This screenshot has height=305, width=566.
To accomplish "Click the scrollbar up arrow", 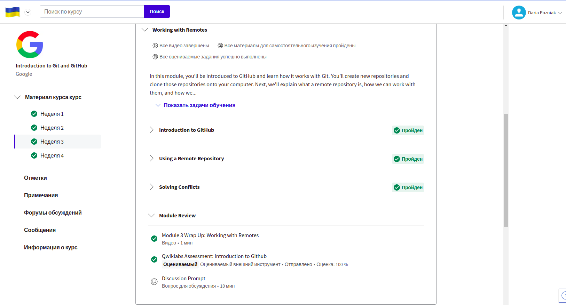I will [506, 25].
